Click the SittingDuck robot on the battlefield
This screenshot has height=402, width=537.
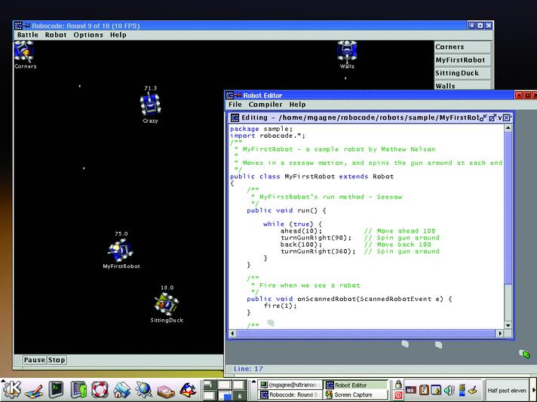pyautogui.click(x=166, y=303)
